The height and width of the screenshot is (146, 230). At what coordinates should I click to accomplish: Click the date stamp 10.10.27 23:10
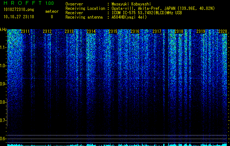pos(19,17)
